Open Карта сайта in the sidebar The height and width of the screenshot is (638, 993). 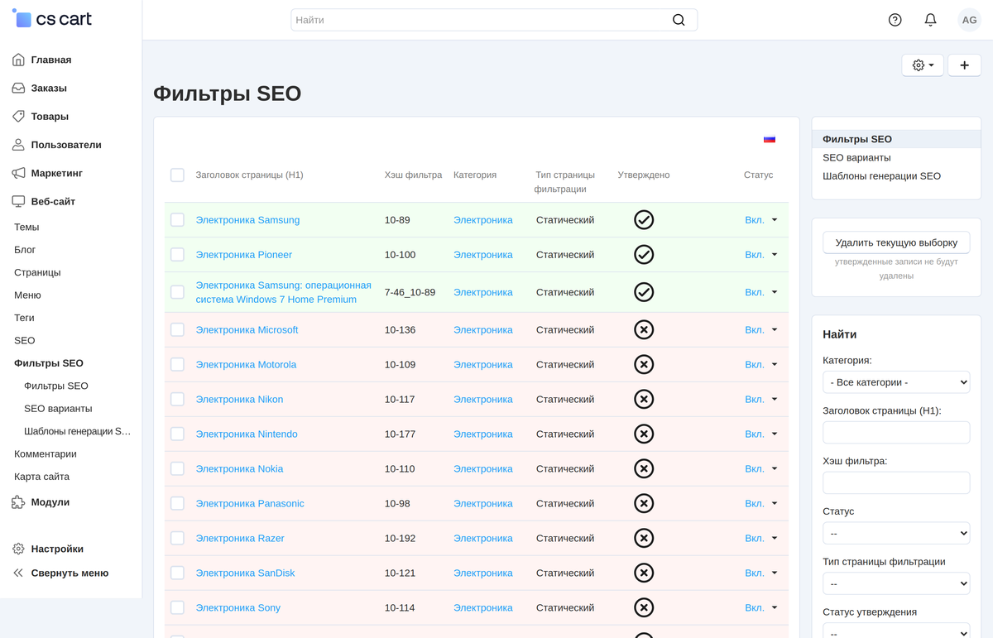41,477
